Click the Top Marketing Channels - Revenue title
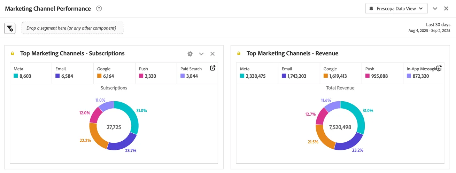Viewport: 456px width, 173px height. 292,54
